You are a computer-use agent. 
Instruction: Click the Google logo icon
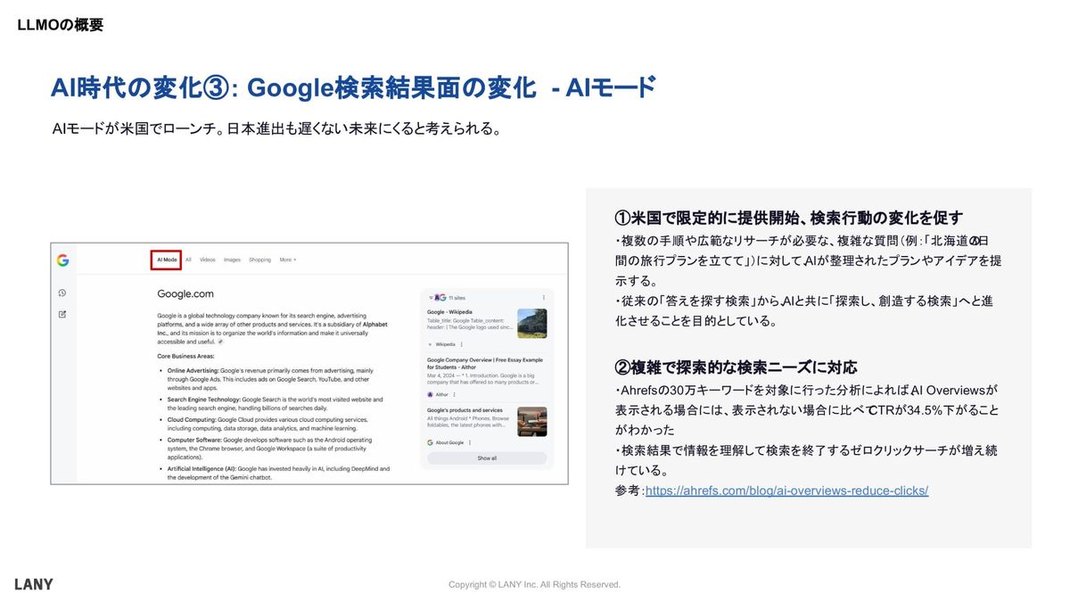(x=62, y=260)
